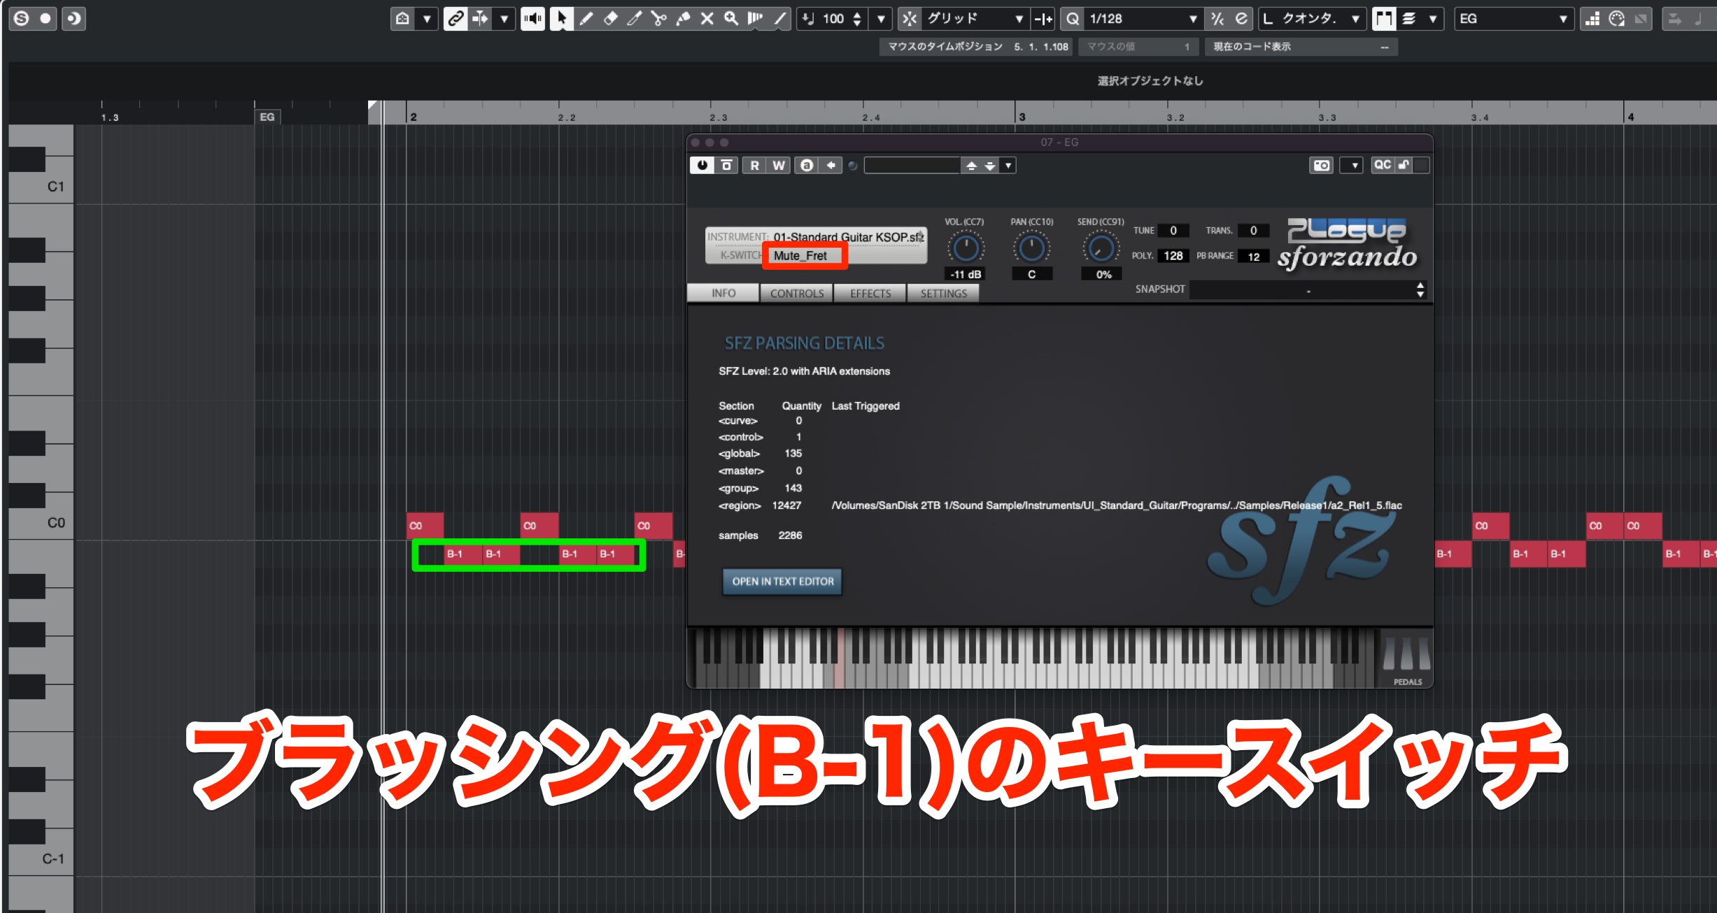
Task: Select the Split scissors tool
Action: [658, 19]
